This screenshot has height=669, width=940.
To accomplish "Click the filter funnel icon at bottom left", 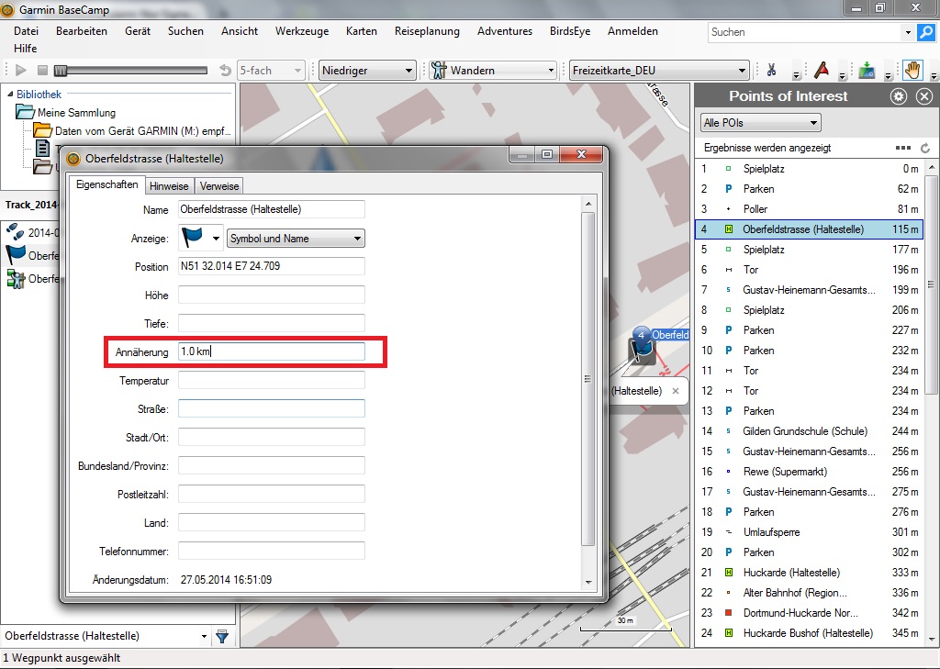I will tap(222, 636).
